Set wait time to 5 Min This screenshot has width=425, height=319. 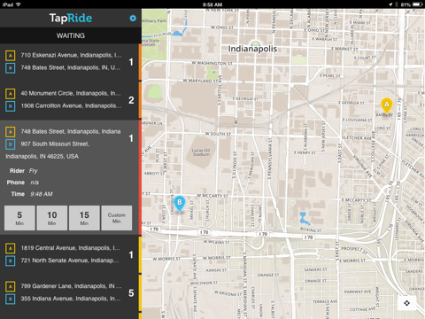[x=19, y=218]
